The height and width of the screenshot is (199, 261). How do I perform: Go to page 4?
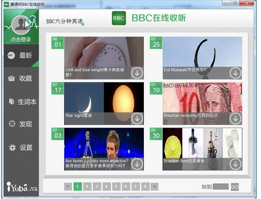(106, 186)
